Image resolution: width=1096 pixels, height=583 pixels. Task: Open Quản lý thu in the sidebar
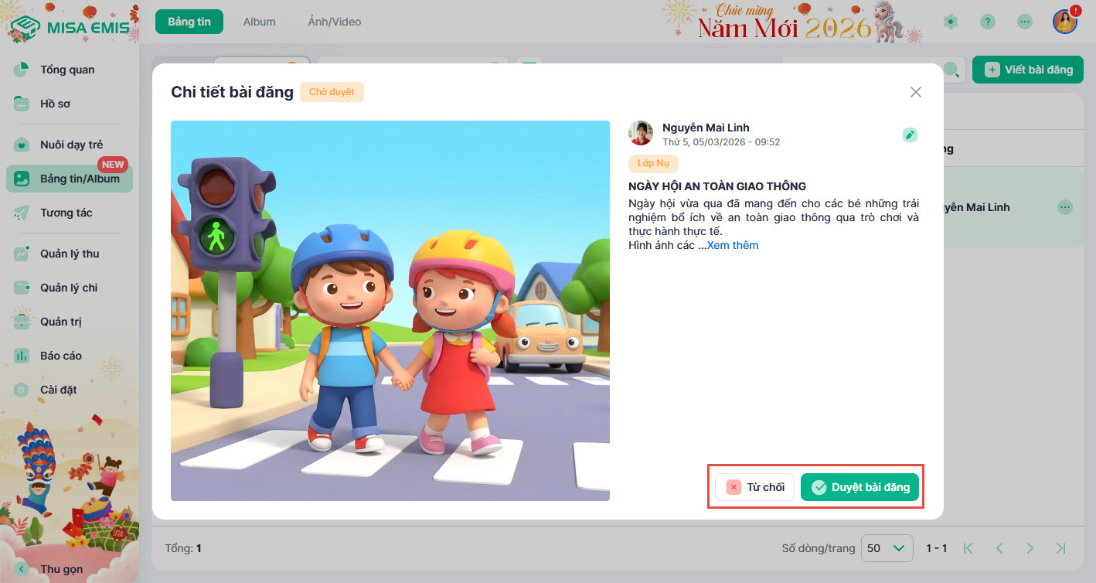[70, 254]
